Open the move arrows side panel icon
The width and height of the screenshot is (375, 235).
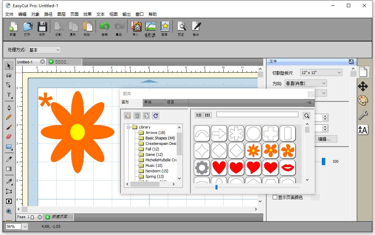(363, 86)
